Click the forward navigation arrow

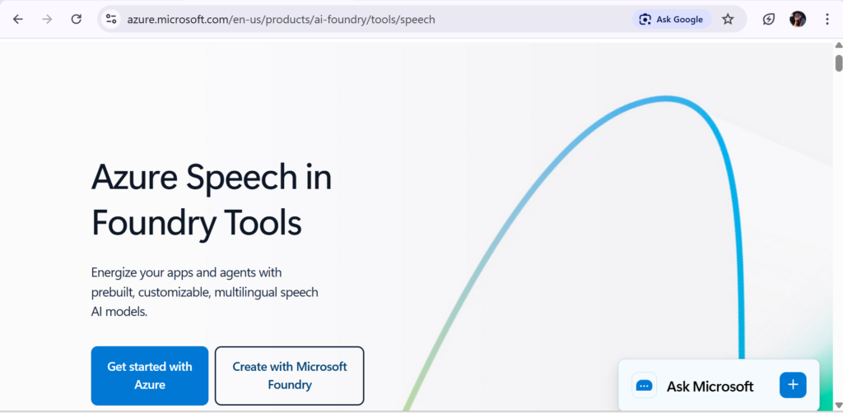(47, 20)
